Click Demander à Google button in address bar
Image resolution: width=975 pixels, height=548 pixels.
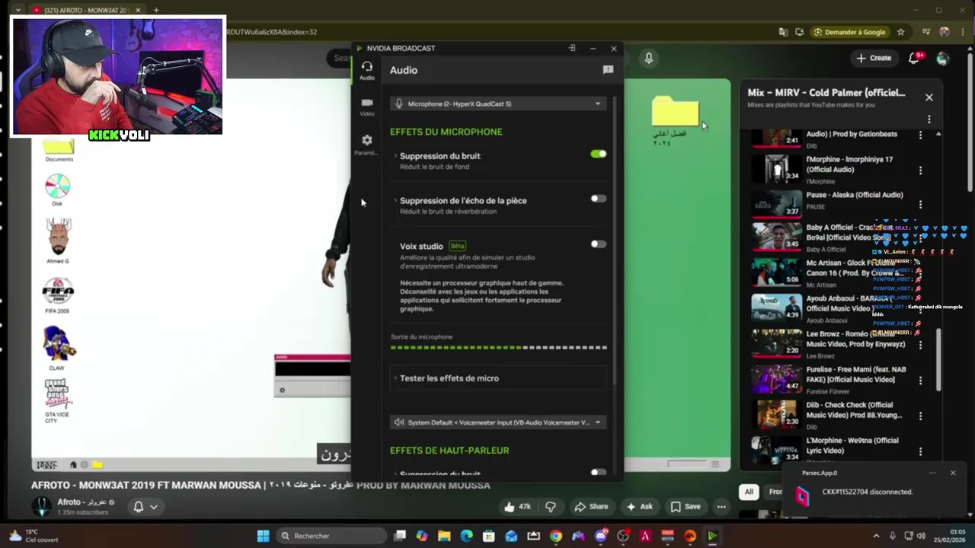click(849, 32)
